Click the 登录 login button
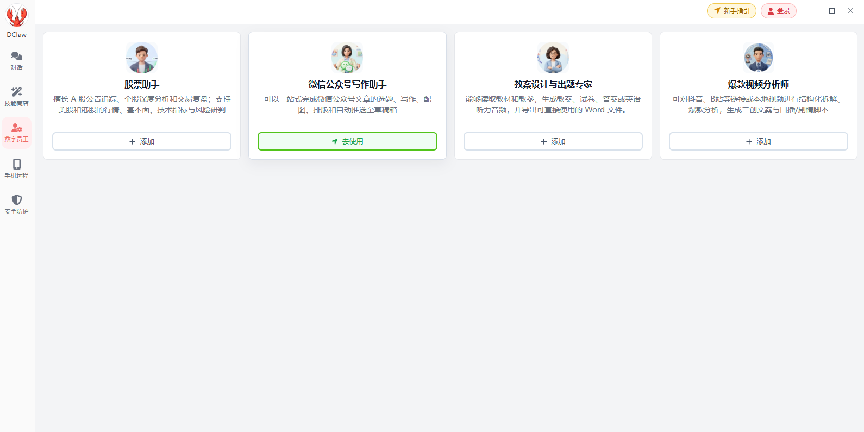This screenshot has width=864, height=432. 779,11
